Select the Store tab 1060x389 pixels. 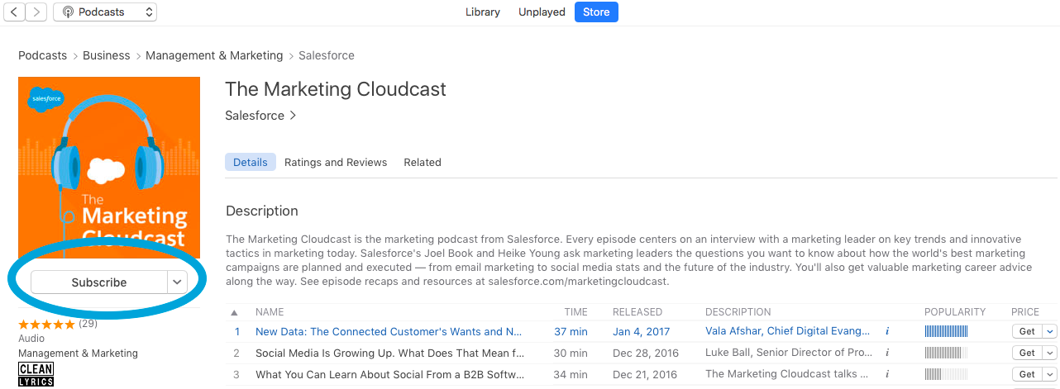click(x=596, y=12)
